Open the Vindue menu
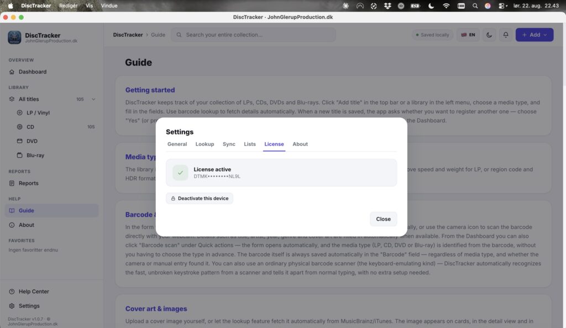 tap(109, 6)
